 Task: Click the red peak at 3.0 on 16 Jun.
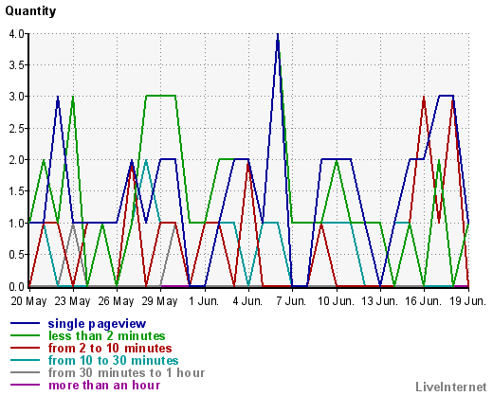[x=424, y=98]
